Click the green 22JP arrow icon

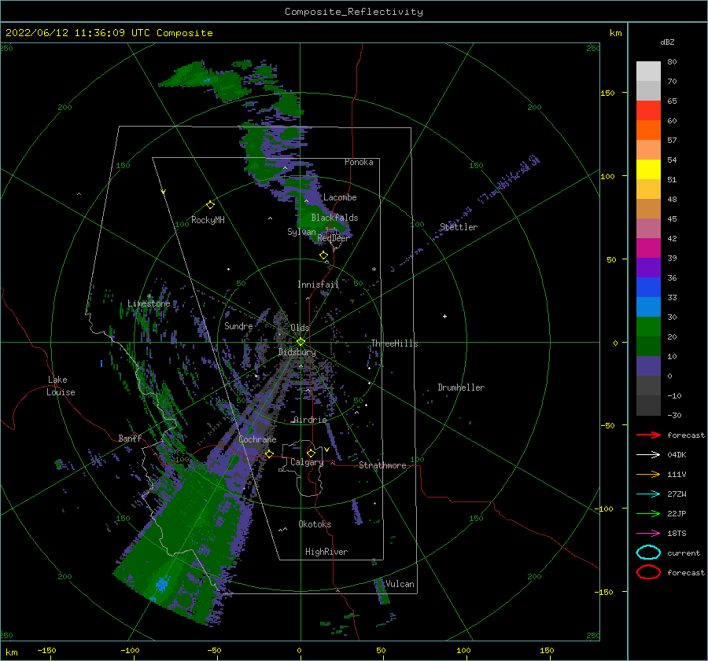click(x=648, y=513)
